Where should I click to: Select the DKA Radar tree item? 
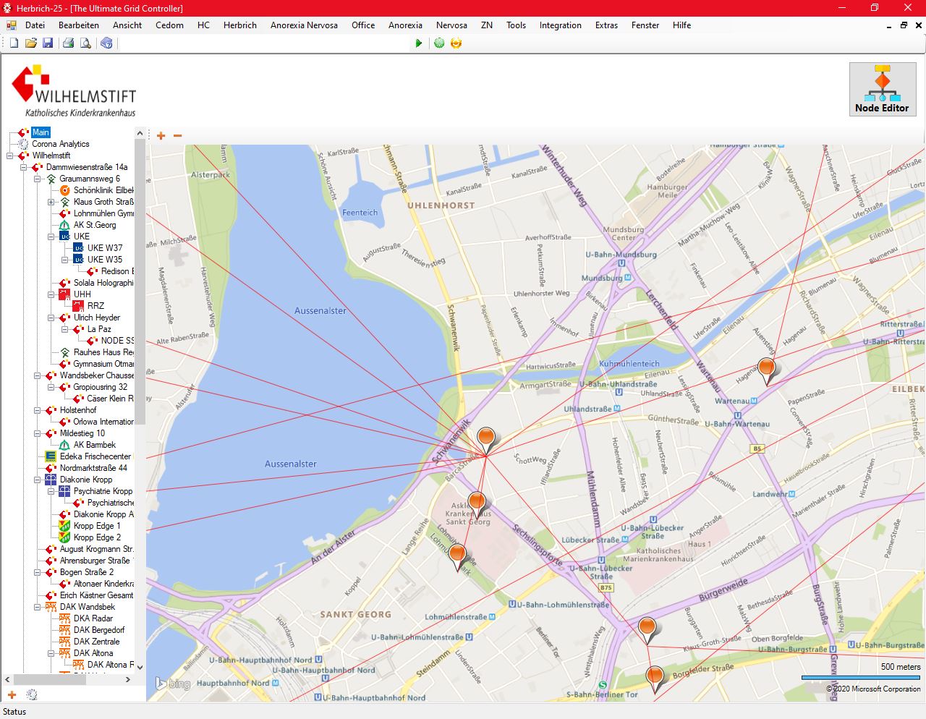93,618
